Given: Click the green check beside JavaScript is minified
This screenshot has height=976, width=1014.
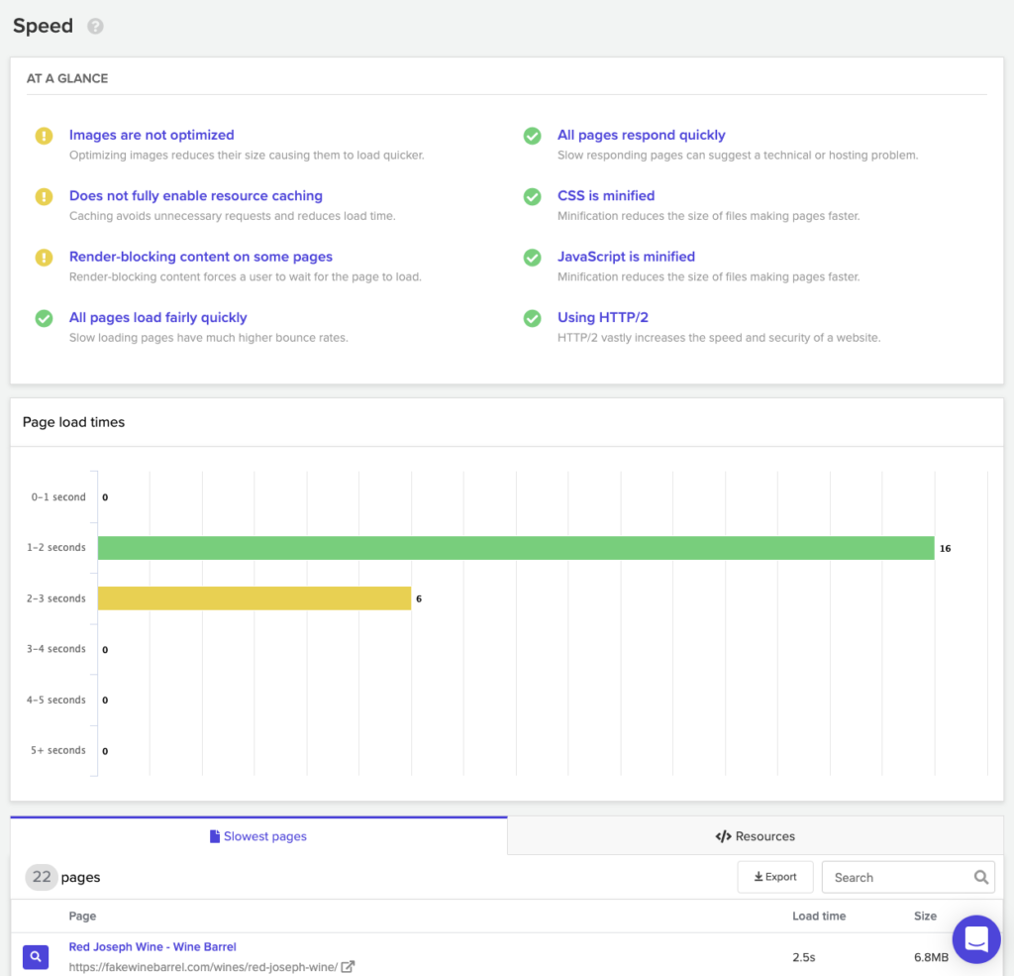Looking at the screenshot, I should 532,258.
